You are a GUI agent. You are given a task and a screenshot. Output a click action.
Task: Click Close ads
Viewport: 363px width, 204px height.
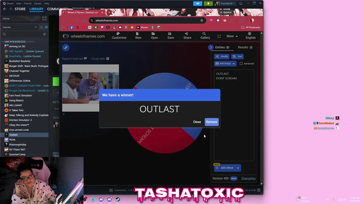point(100,59)
